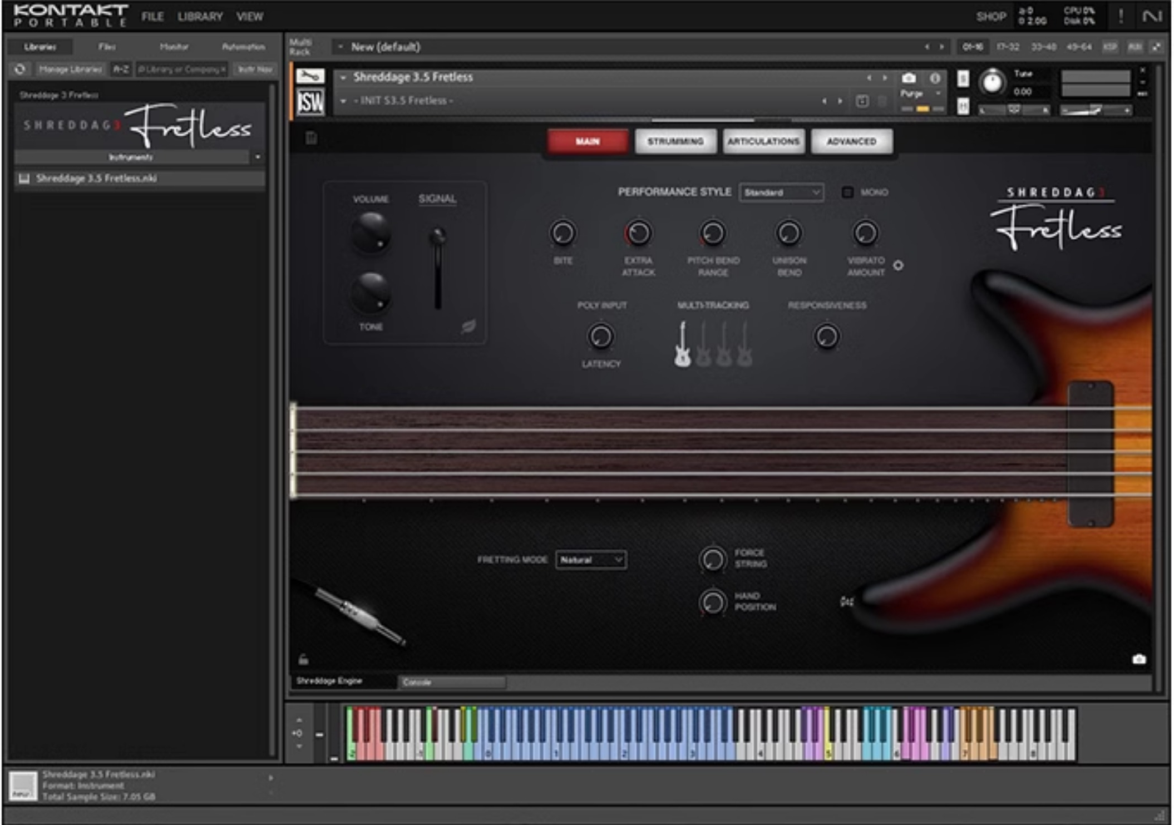The width and height of the screenshot is (1174, 825).
Task: Click the camera icon at bottom right
Action: click(1138, 659)
